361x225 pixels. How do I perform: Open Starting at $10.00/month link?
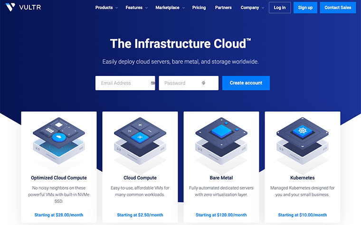[x=303, y=215]
